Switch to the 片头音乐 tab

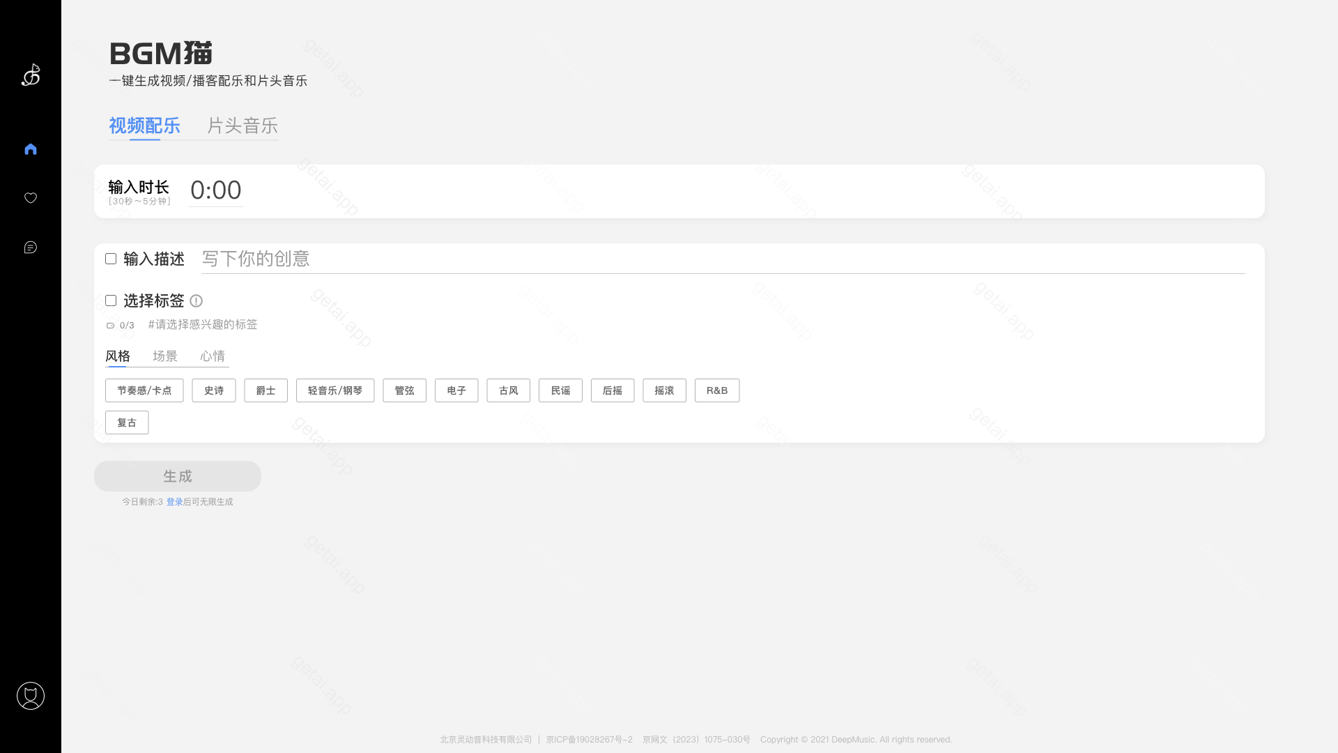[x=243, y=125]
